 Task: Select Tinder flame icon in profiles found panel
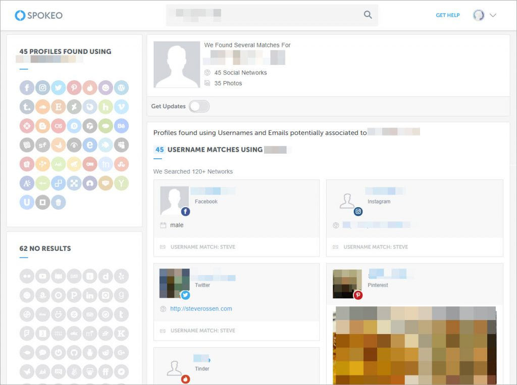pyautogui.click(x=90, y=88)
